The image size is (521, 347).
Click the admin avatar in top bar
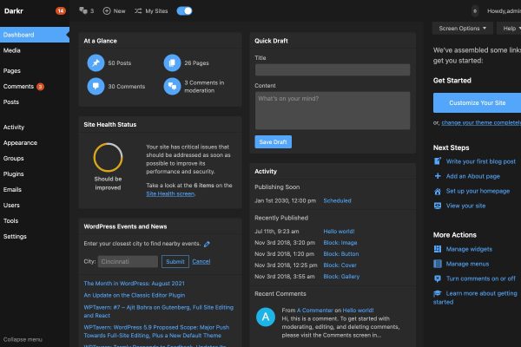point(475,11)
